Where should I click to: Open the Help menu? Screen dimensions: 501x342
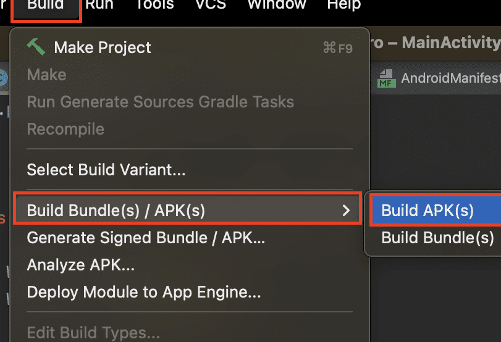344,5
